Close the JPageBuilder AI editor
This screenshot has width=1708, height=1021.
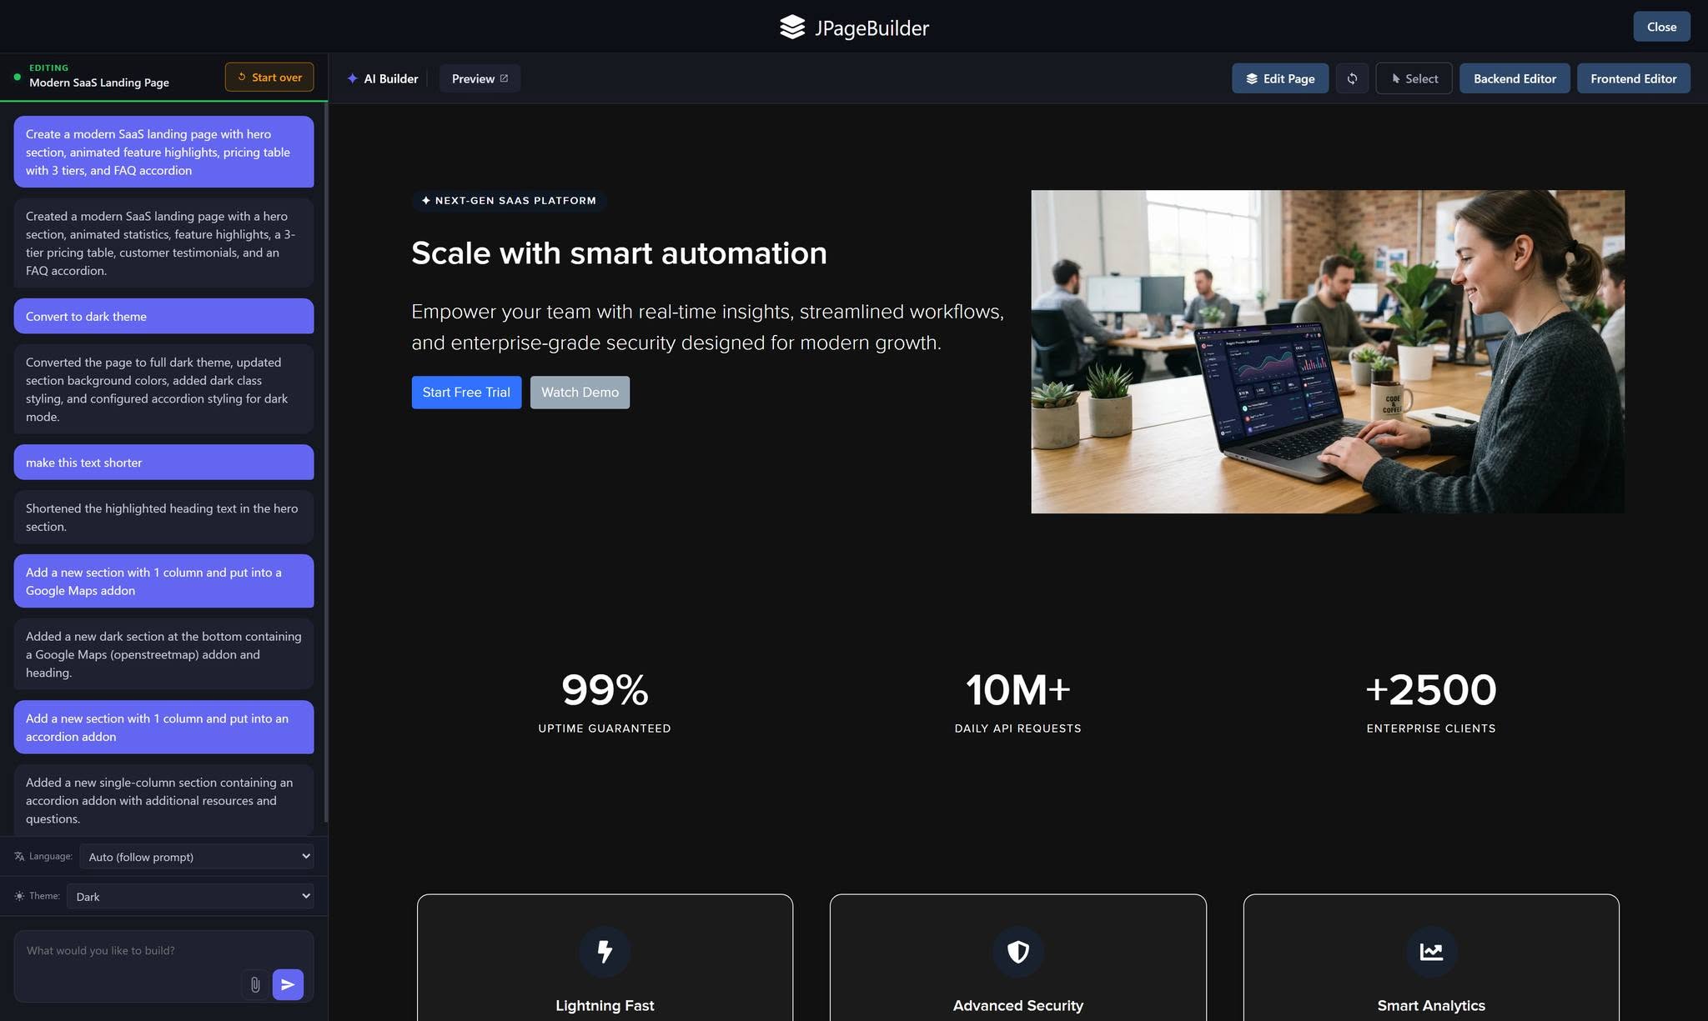click(x=1661, y=27)
